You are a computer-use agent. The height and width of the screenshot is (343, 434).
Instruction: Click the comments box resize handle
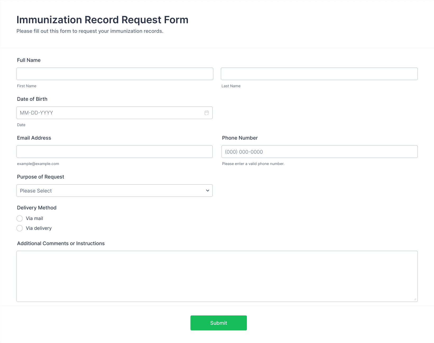[x=415, y=299]
